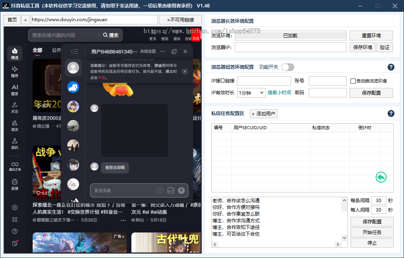Click the 开始任务 button
Image resolution: width=404 pixels, height=258 pixels.
click(x=372, y=232)
